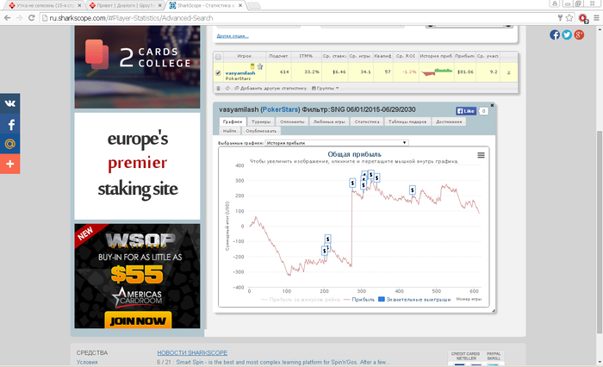Click the PokerStars link in panel title
The image size is (603, 367).
(280, 109)
